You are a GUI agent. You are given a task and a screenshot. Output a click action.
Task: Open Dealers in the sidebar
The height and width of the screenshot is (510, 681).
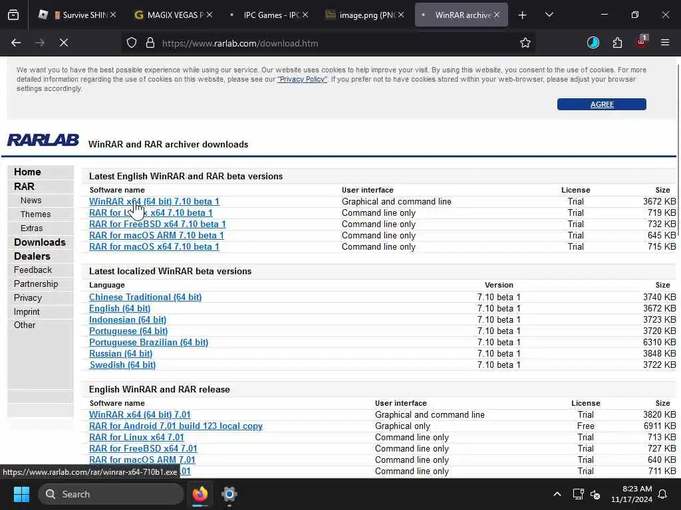pos(32,256)
